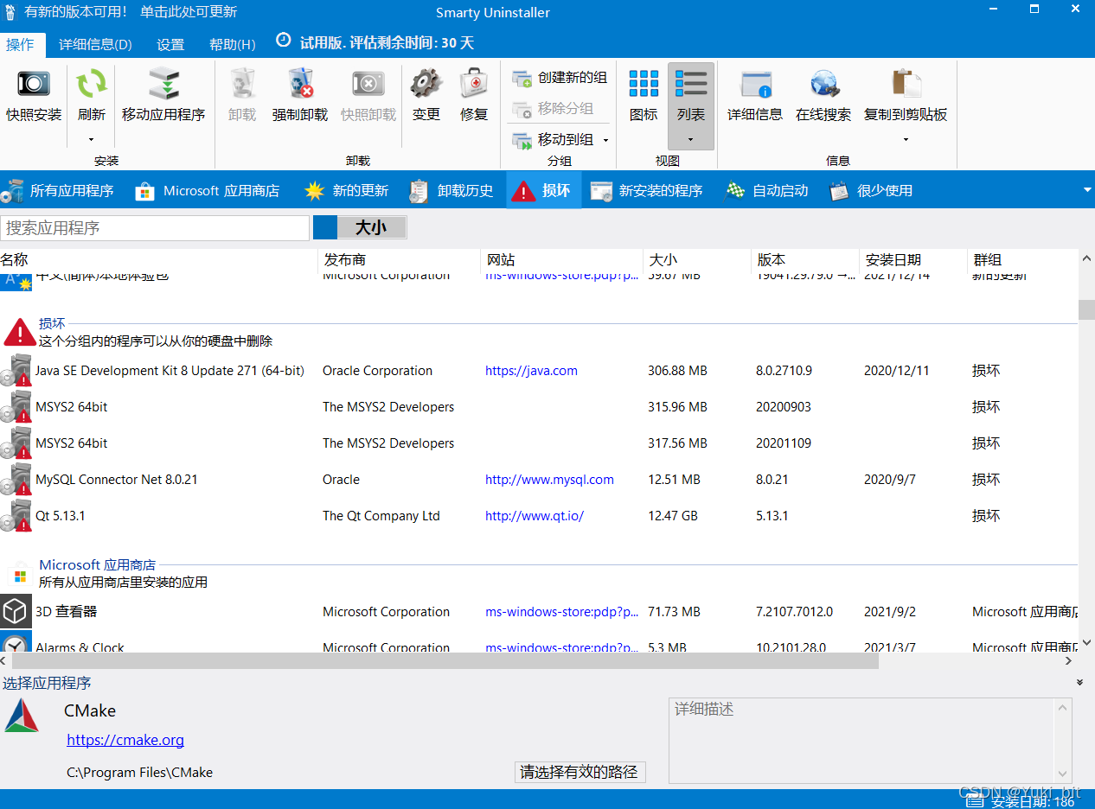Show 新安装的程序 filter tab
The width and height of the screenshot is (1095, 809).
pyautogui.click(x=646, y=190)
